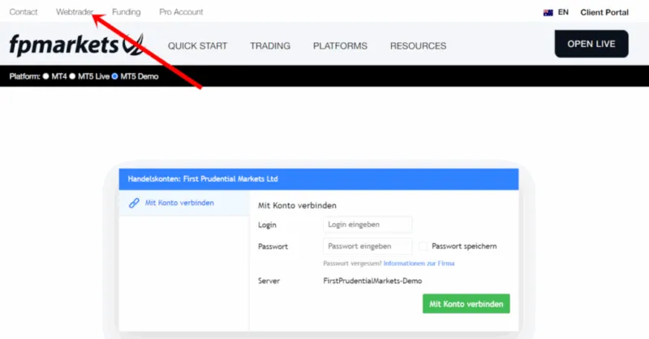
Task: Open the Contact link
Action: click(x=24, y=12)
